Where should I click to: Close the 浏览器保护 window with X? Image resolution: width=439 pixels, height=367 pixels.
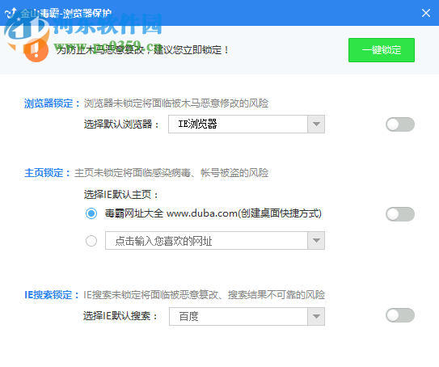coord(426,13)
